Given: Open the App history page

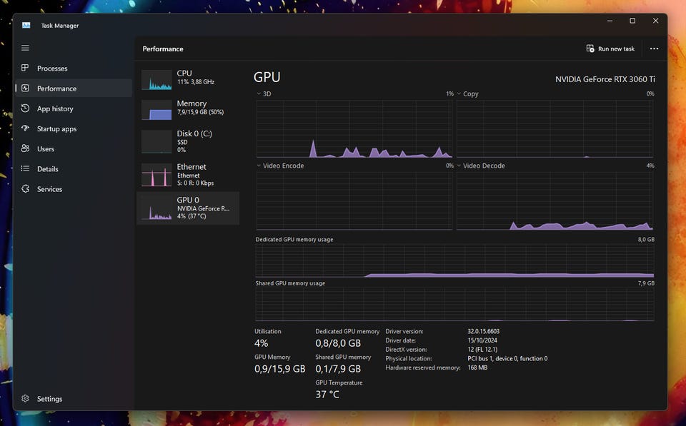Looking at the screenshot, I should click(x=74, y=108).
